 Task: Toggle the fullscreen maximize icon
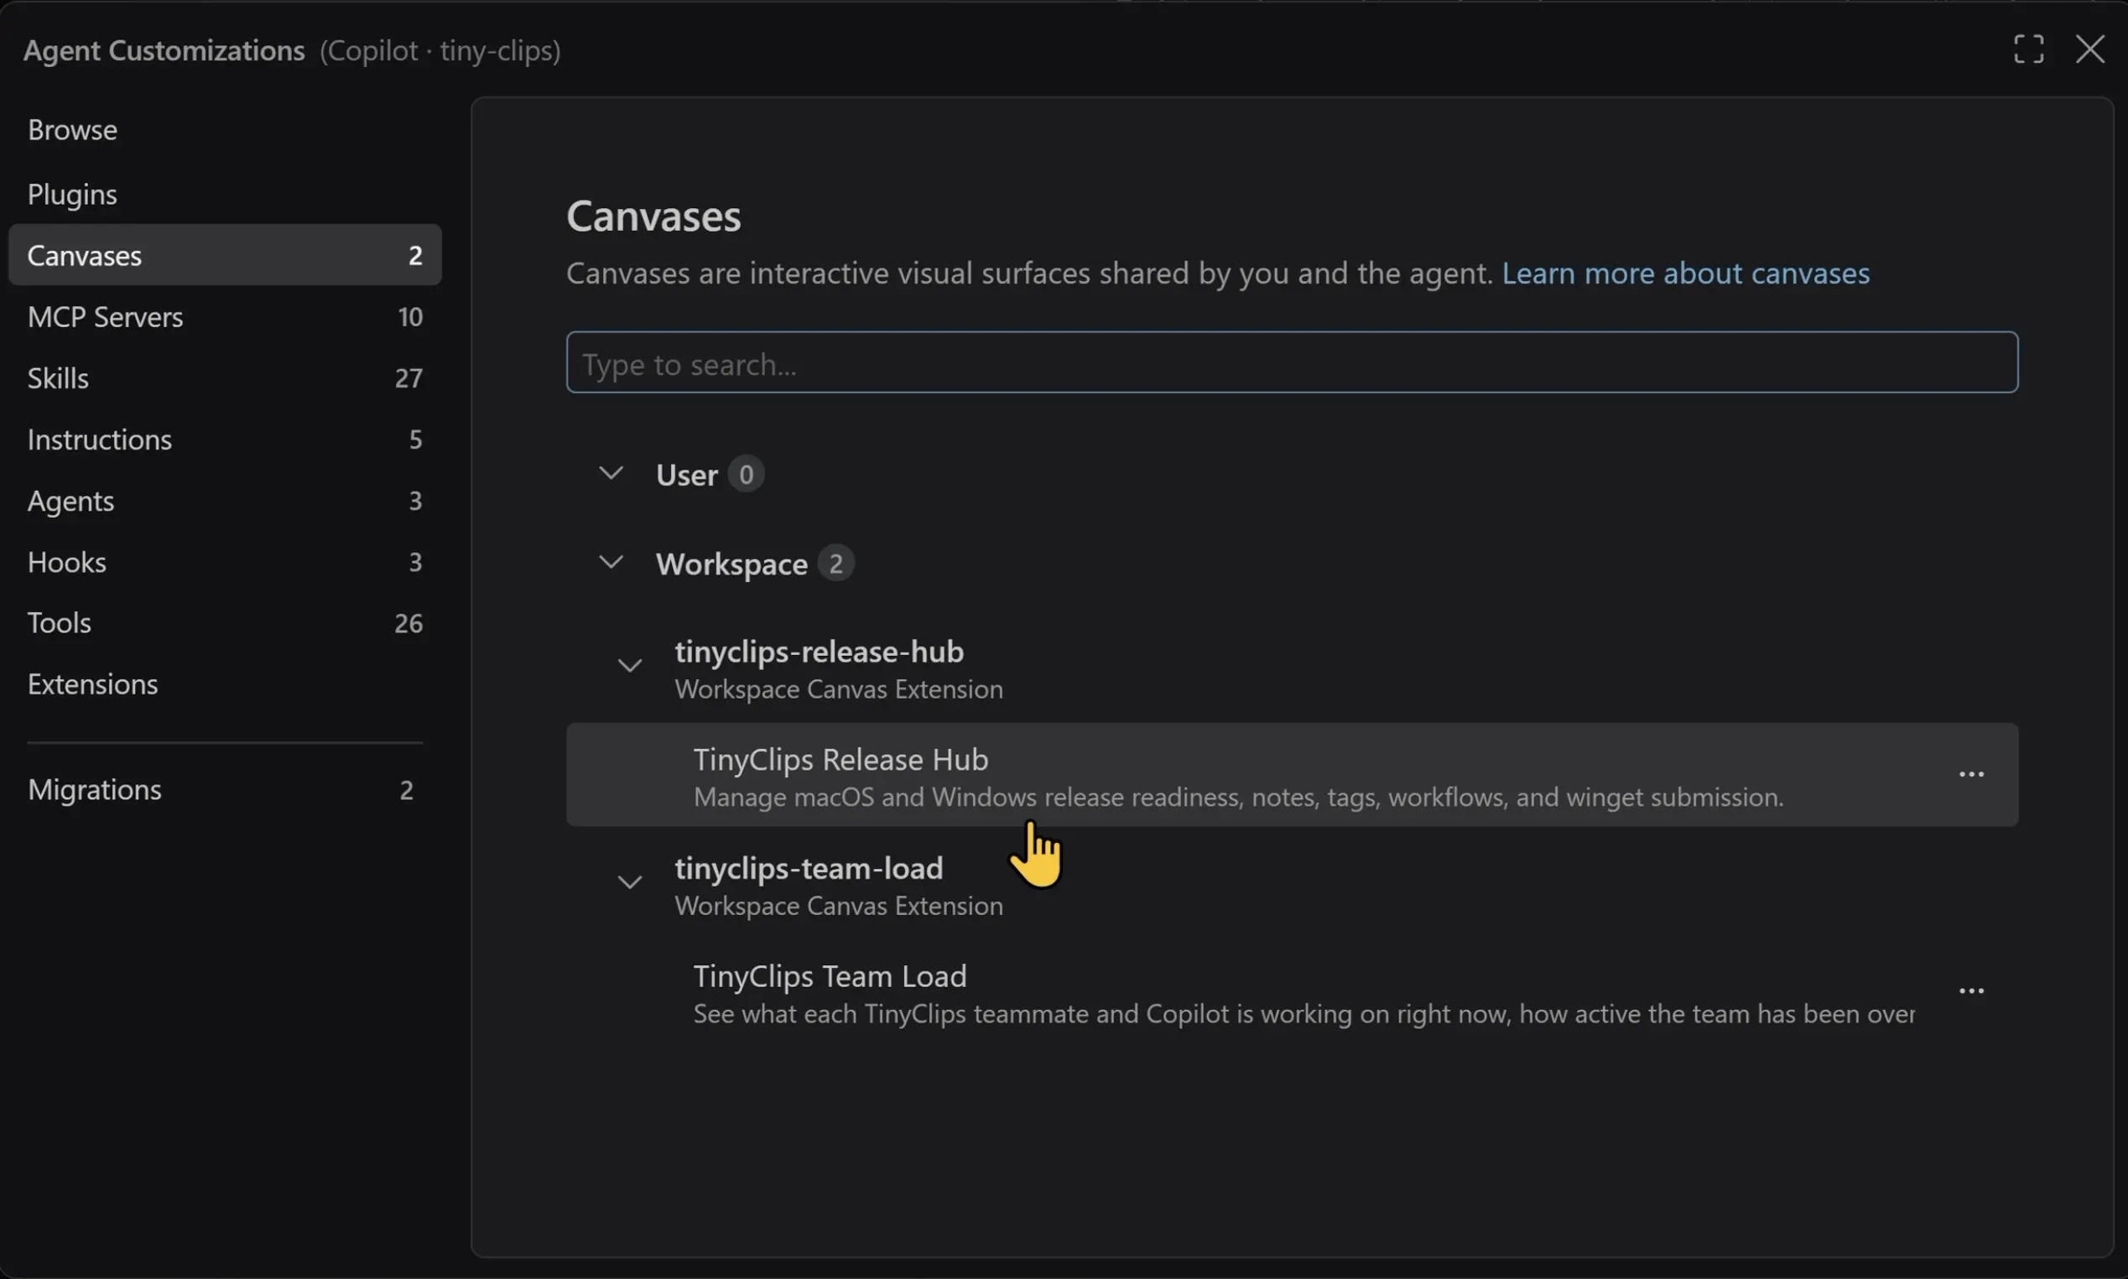[2028, 49]
